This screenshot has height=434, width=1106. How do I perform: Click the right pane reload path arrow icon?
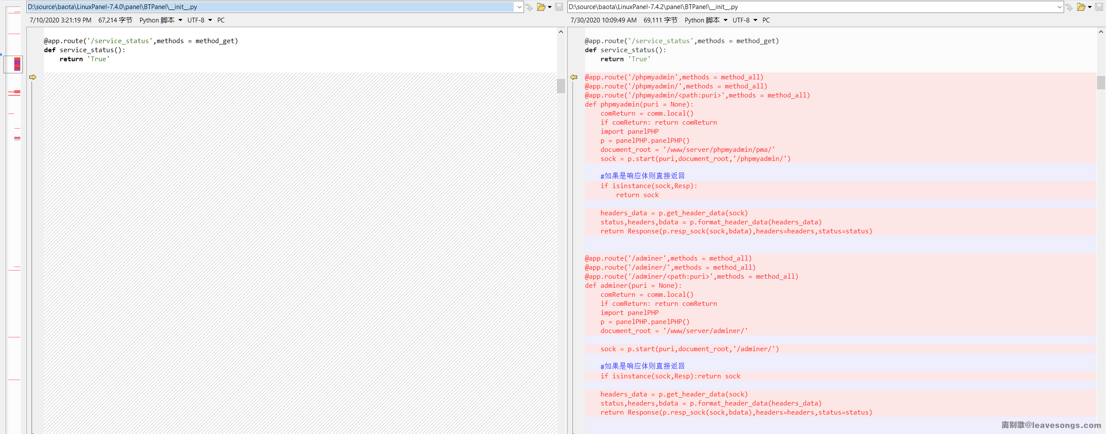[x=1069, y=7]
